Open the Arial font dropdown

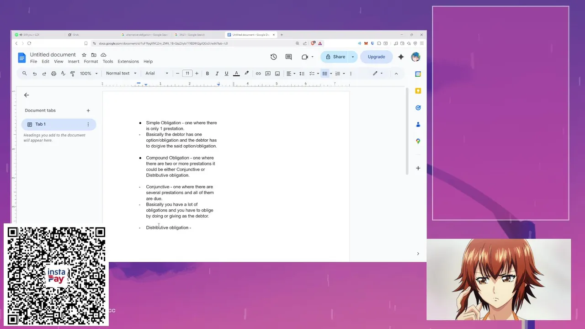(157, 74)
